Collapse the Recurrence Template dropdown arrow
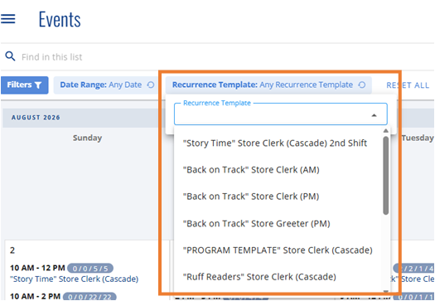The image size is (435, 301). pyautogui.click(x=374, y=115)
